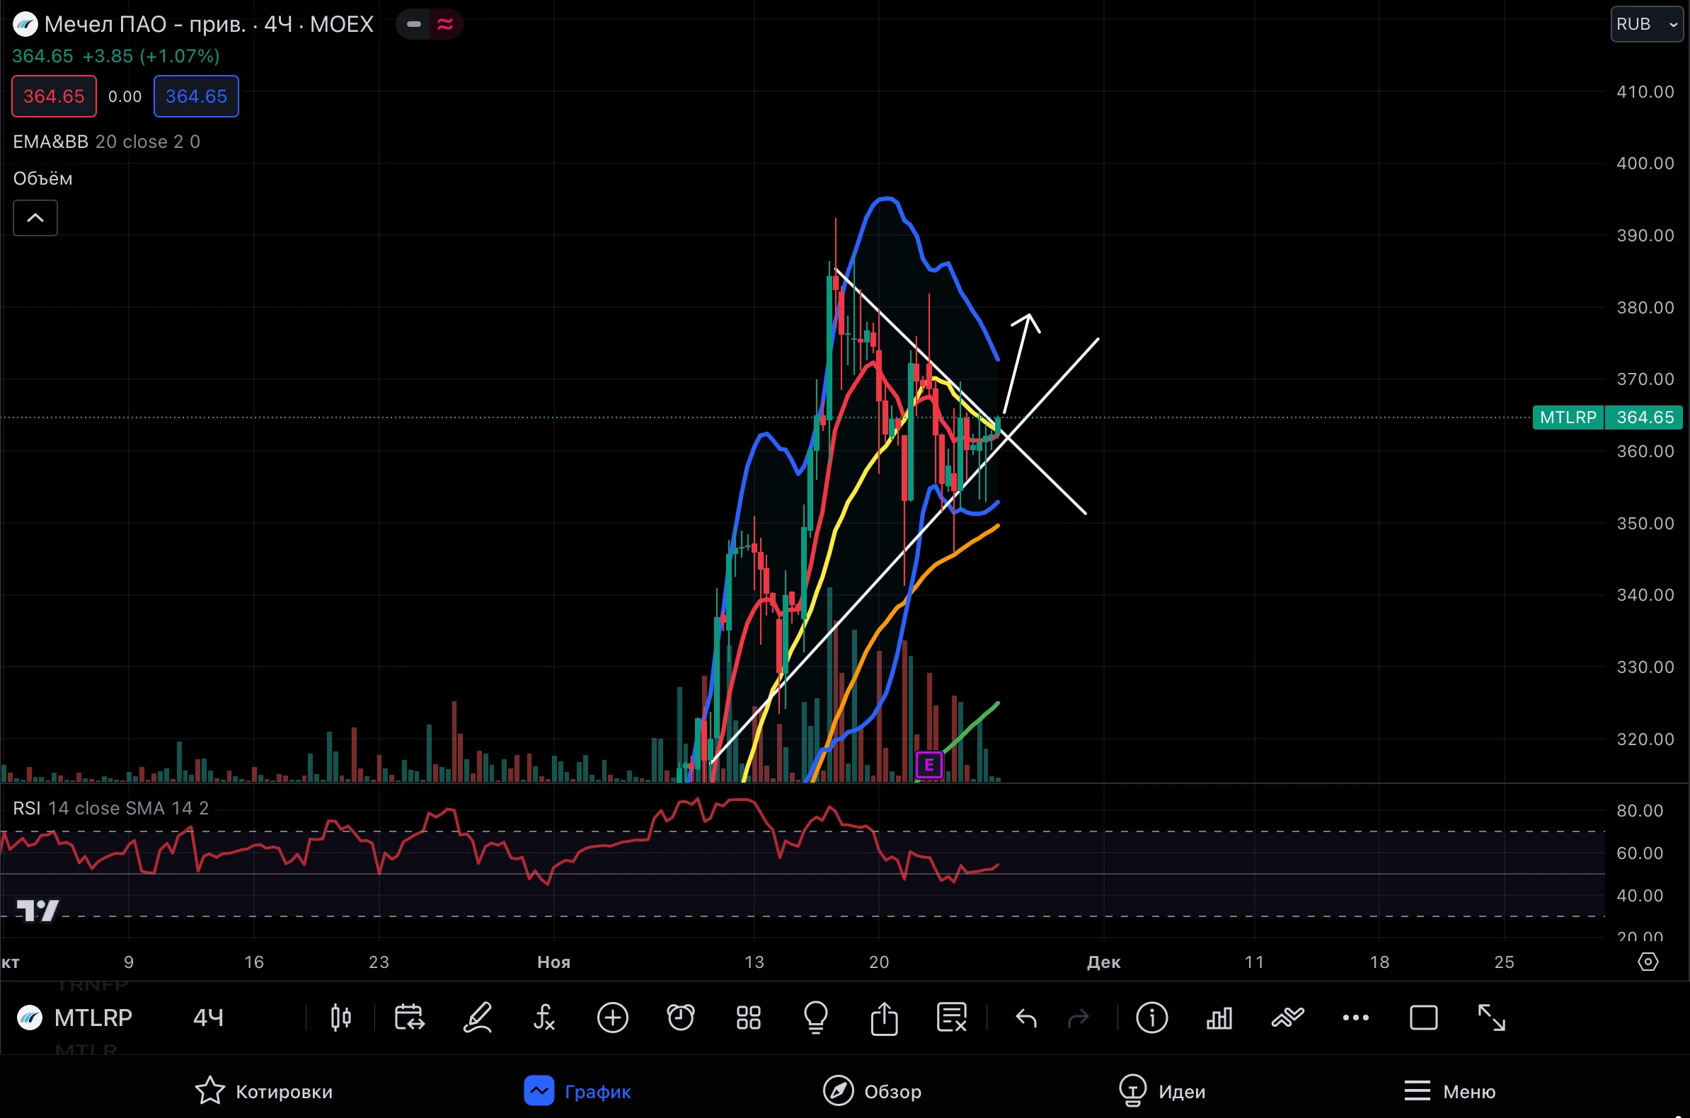
Task: Go to the Идеи tab
Action: [x=1161, y=1091]
